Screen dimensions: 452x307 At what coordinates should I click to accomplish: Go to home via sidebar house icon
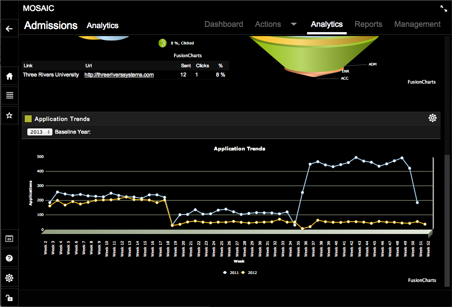tap(9, 76)
